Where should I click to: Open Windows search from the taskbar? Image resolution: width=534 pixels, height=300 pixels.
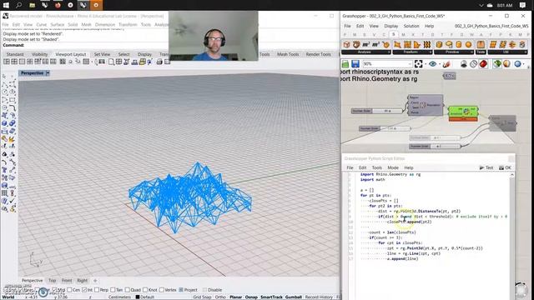[x=18, y=5]
